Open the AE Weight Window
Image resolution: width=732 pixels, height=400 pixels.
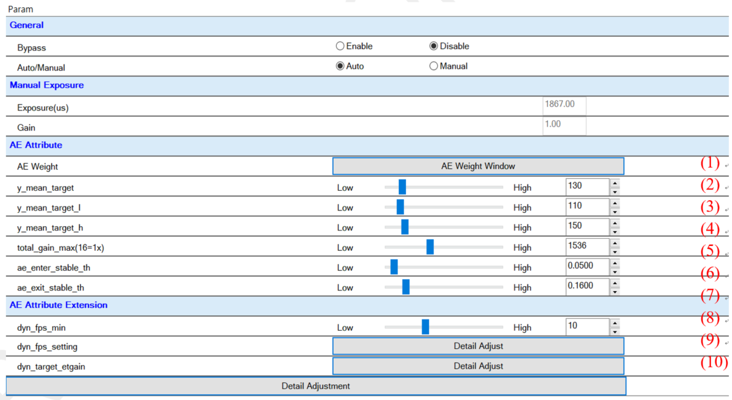pyautogui.click(x=478, y=166)
